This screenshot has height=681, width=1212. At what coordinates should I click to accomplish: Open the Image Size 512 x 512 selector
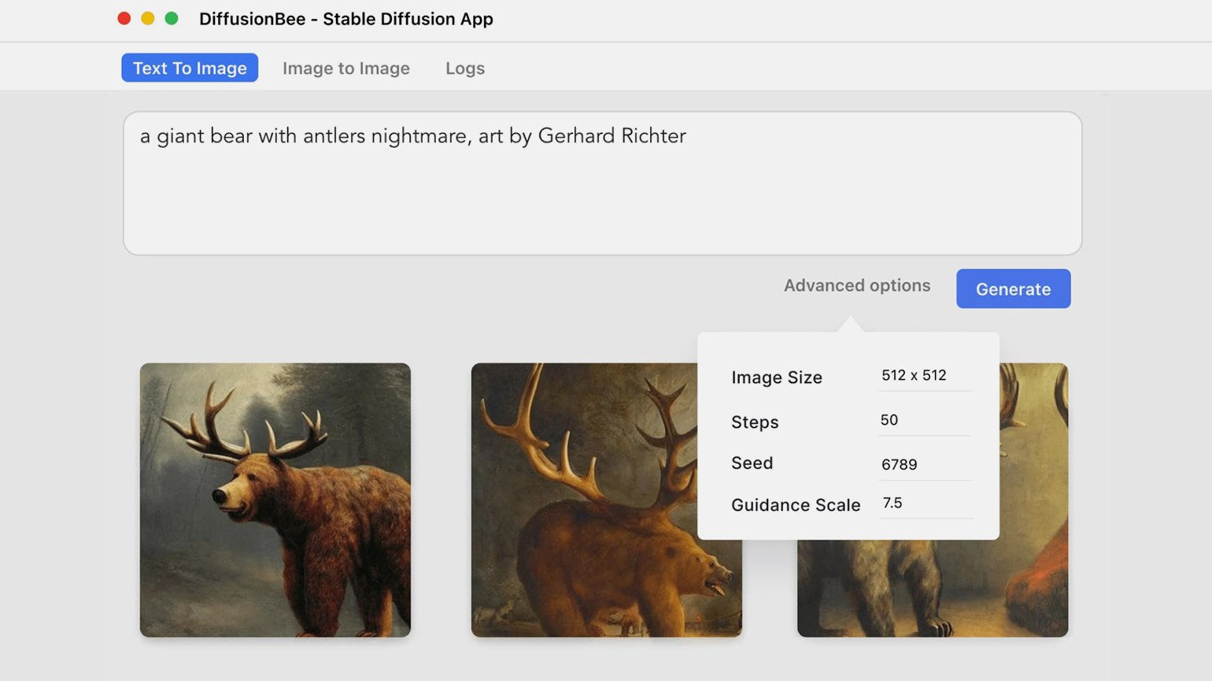pos(924,376)
